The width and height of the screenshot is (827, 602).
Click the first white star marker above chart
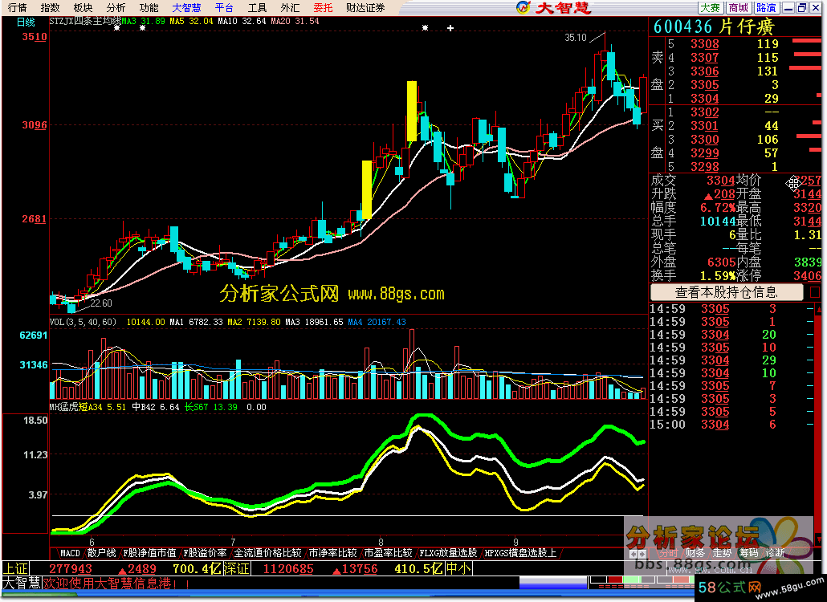[117, 28]
